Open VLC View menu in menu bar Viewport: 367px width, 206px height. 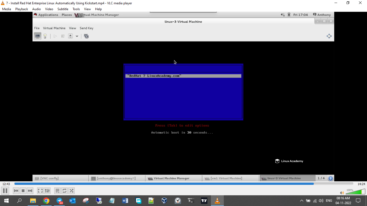(x=88, y=9)
